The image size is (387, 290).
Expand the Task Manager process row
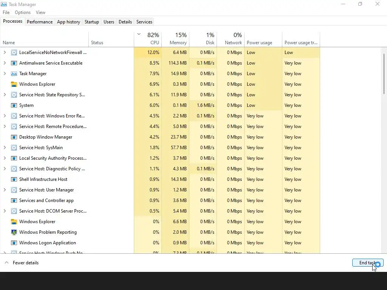click(x=5, y=74)
